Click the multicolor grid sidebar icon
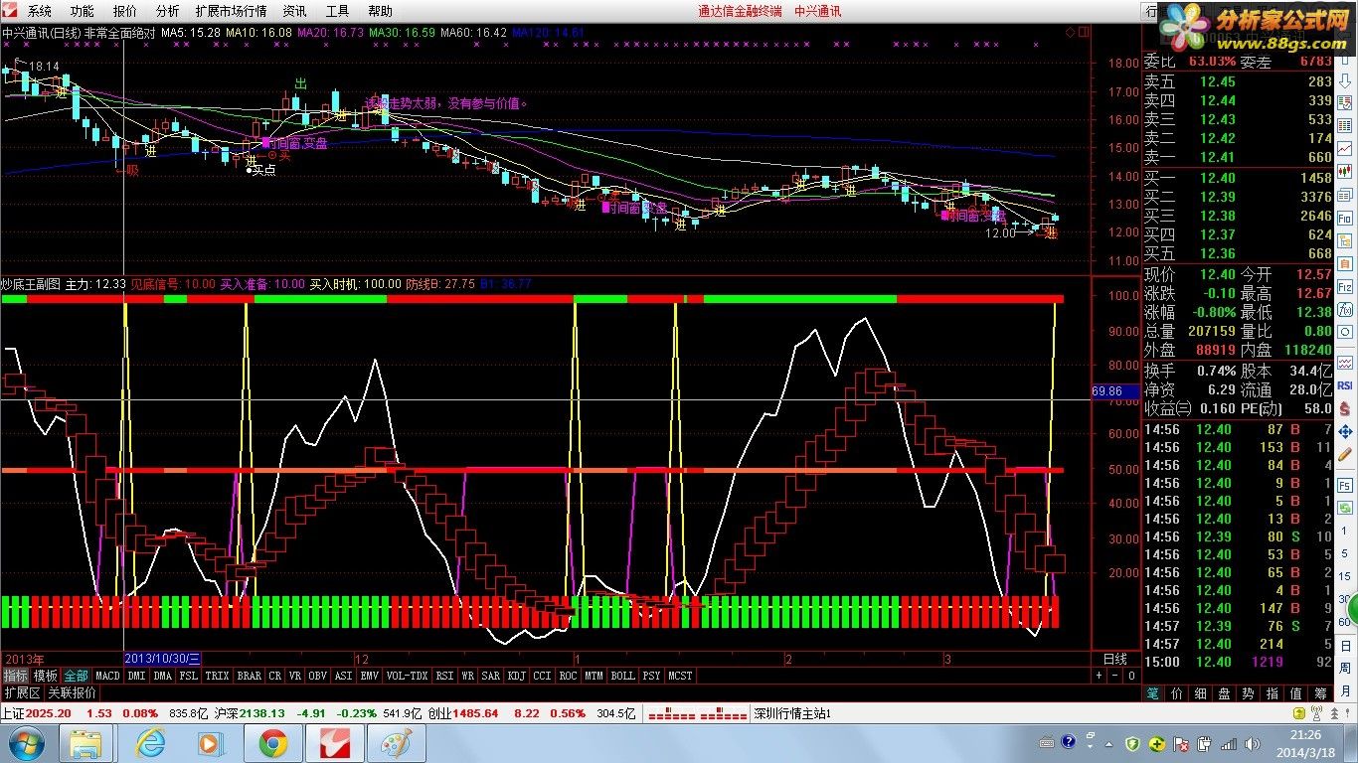 [x=1345, y=126]
